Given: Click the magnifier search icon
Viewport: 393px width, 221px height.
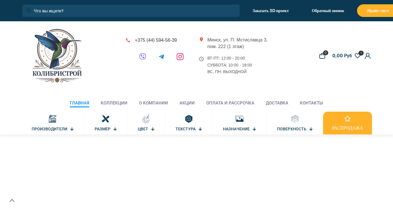Looking at the screenshot, I should click(x=29, y=10).
